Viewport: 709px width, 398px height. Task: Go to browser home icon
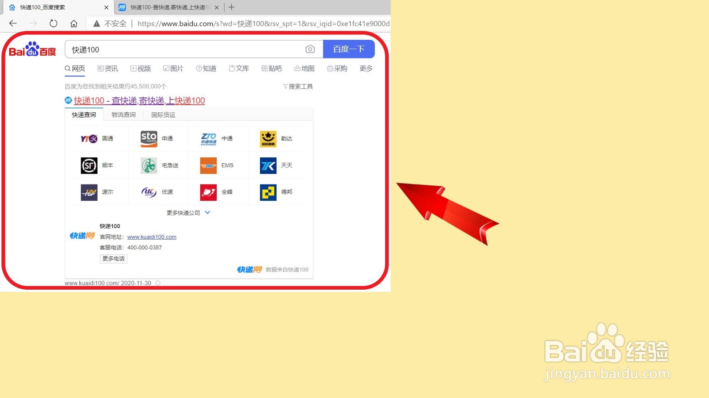click(x=74, y=23)
